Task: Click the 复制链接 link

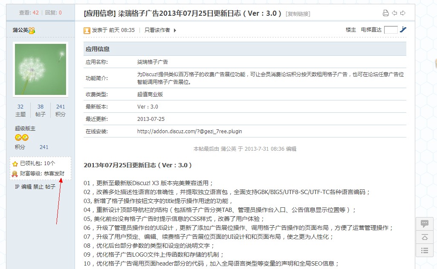Action: [x=298, y=14]
